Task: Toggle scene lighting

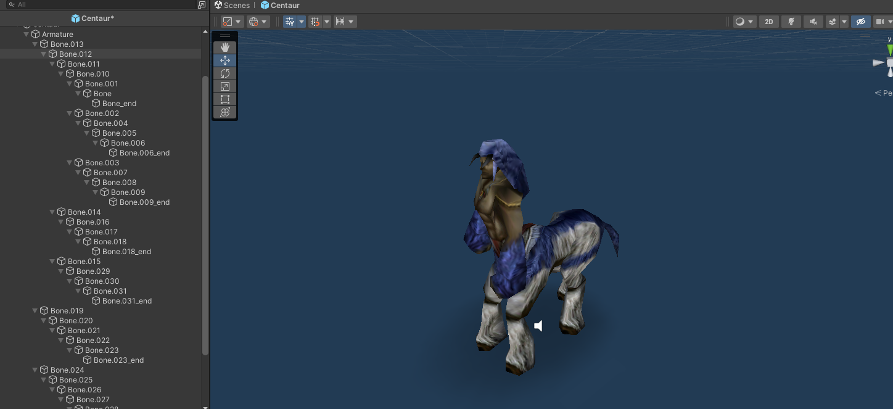Action: point(791,22)
